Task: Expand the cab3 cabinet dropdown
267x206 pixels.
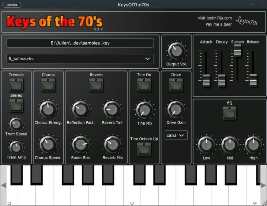Action: 176,135
